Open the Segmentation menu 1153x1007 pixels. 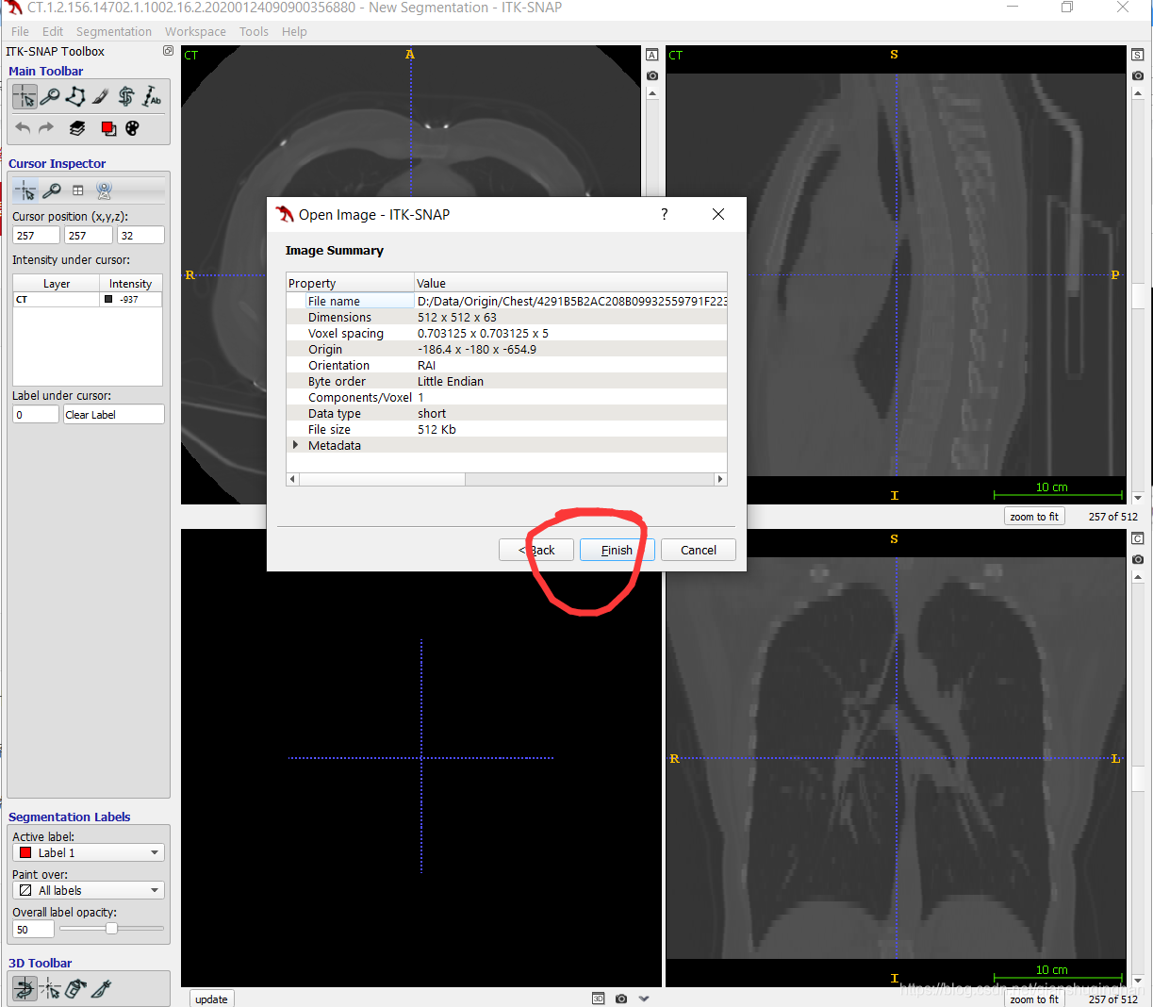pyautogui.click(x=114, y=31)
